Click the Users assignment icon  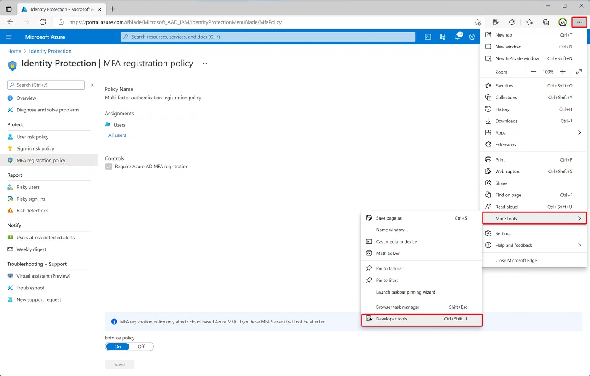point(108,124)
